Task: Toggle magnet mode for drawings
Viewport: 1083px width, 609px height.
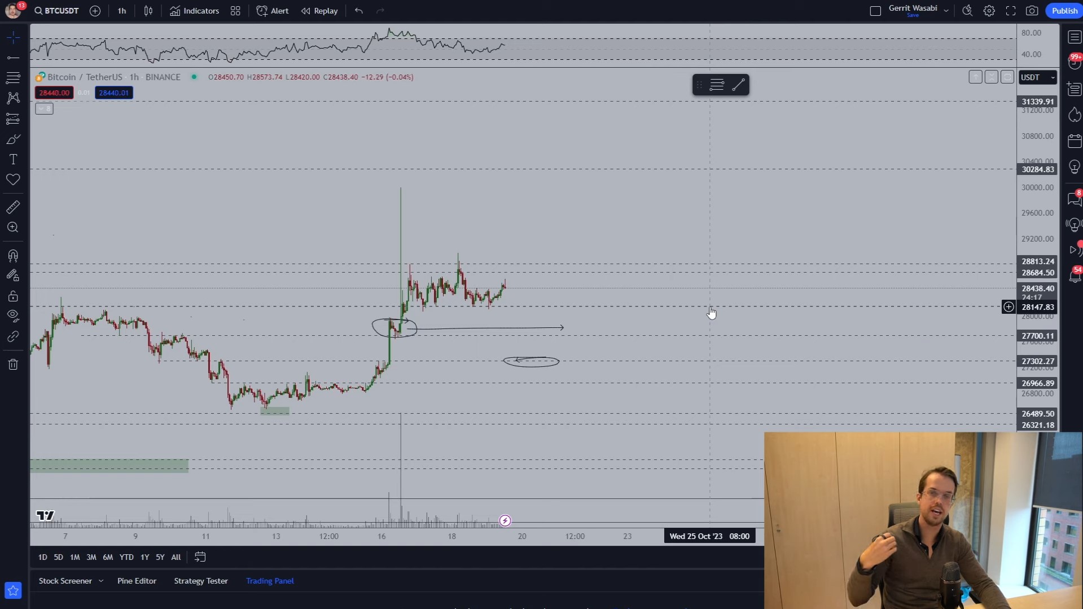Action: click(x=13, y=256)
